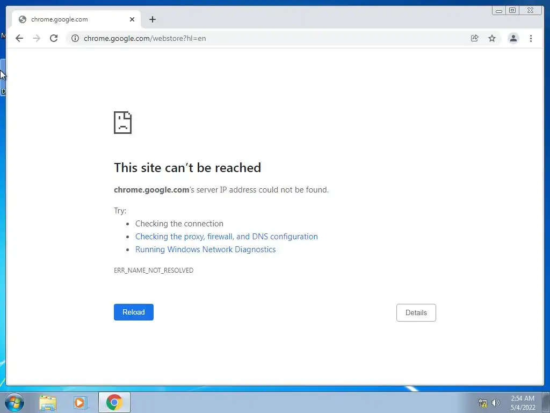Open the volume speaker tray icon

495,403
